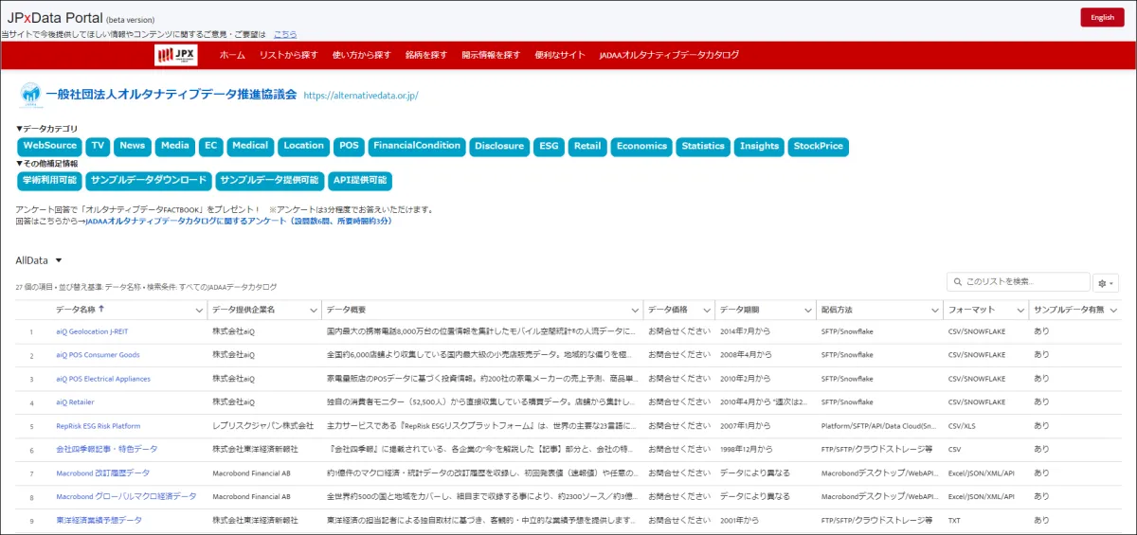
Task: Select the ESG category filter tag
Action: point(549,147)
